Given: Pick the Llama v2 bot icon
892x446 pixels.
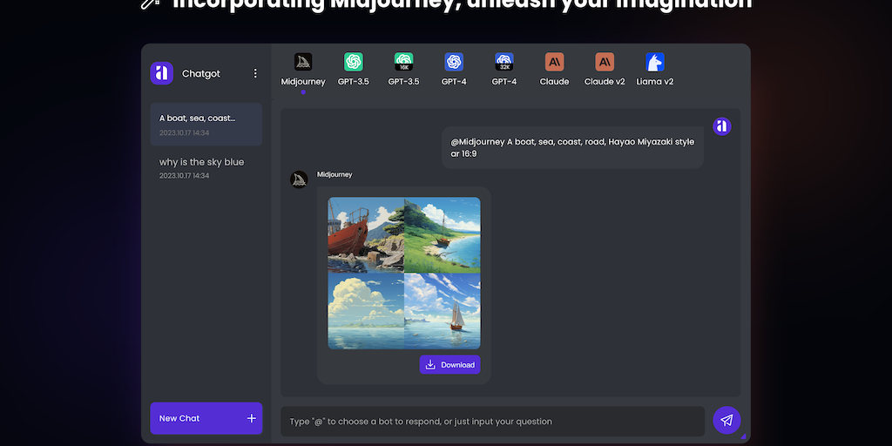Looking at the screenshot, I should tap(655, 63).
